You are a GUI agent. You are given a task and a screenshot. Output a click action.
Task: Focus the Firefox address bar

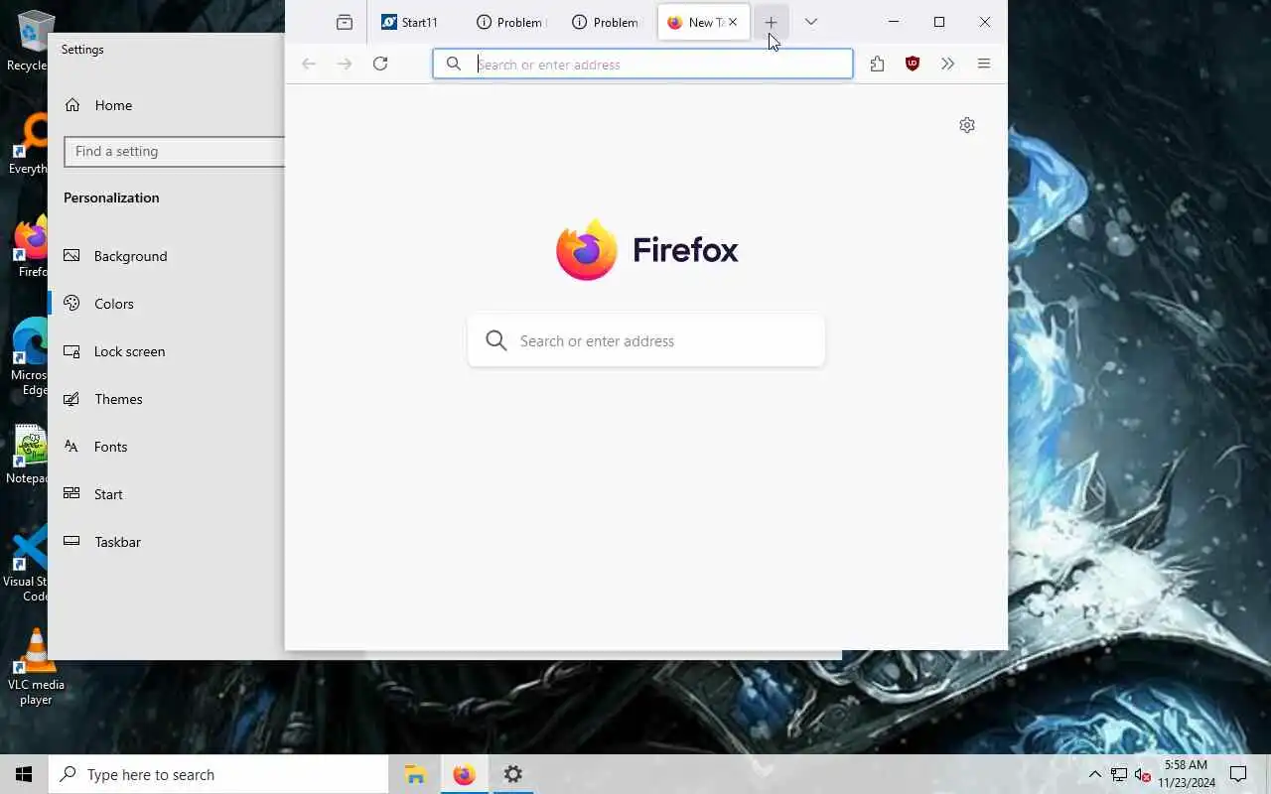tap(642, 64)
